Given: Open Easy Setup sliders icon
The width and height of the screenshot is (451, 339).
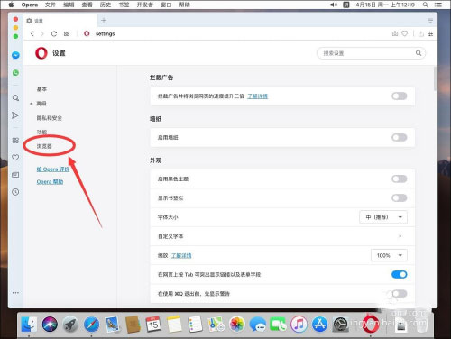Looking at the screenshot, I should [431, 33].
